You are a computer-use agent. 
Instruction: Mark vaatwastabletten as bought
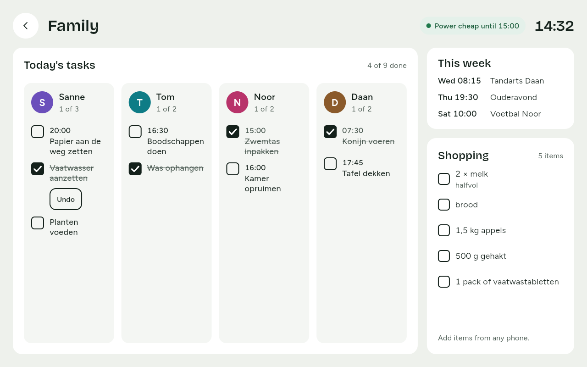point(444,282)
